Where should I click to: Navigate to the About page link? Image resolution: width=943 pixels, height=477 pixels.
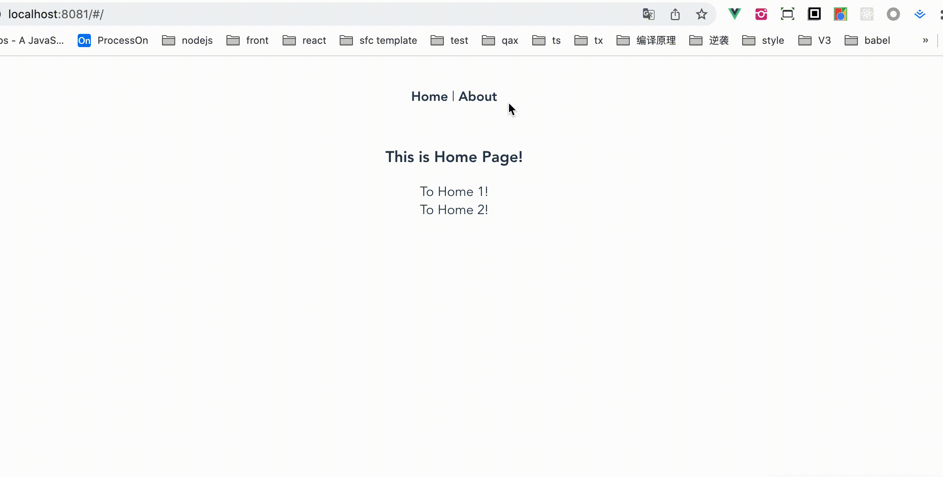(477, 96)
